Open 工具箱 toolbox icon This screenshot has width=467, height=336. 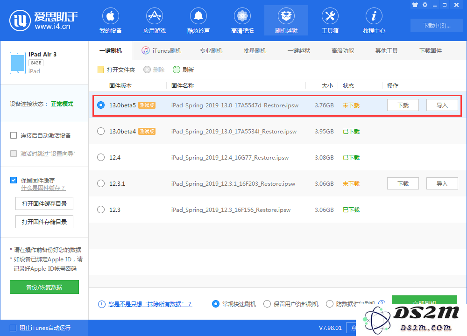click(330, 16)
